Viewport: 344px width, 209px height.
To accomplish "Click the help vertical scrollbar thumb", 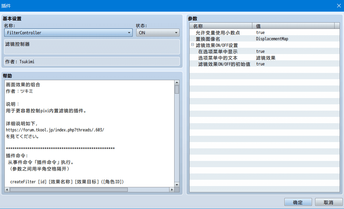I will 177,90.
